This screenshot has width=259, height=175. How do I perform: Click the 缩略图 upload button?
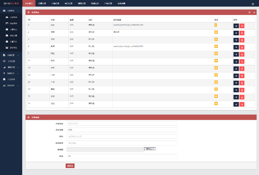150,149
